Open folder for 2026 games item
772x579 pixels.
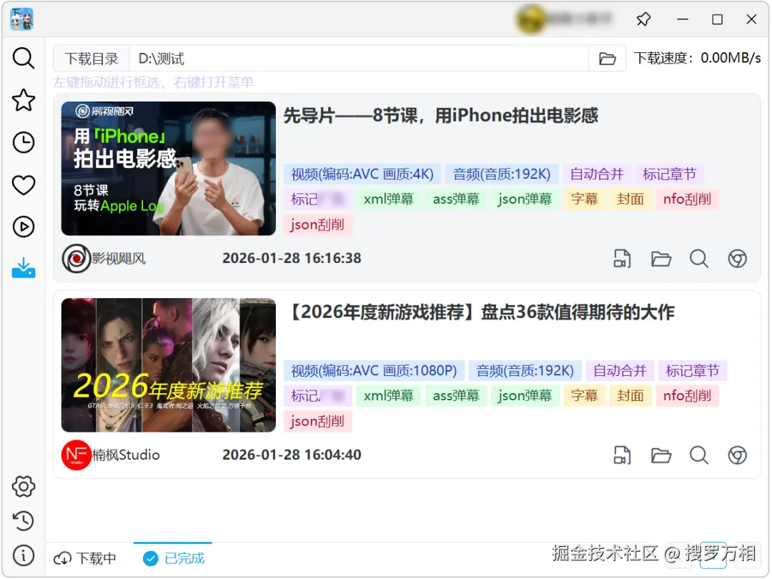660,455
